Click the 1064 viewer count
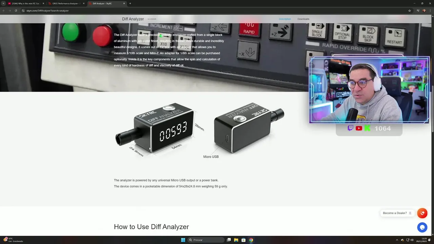 click(x=382, y=128)
